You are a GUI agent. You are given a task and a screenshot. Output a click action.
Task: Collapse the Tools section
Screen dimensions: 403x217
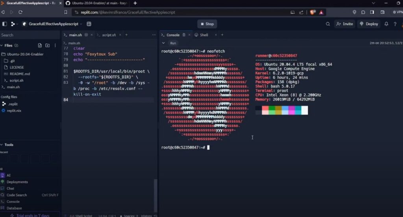click(2, 145)
